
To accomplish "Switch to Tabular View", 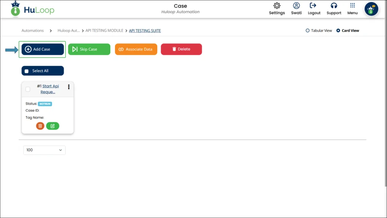I will click(x=308, y=31).
